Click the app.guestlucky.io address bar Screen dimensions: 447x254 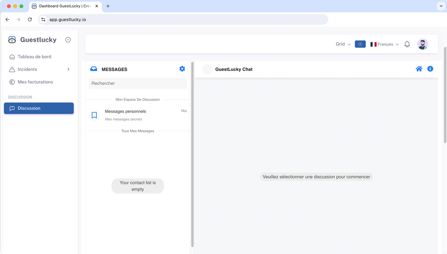(183, 20)
